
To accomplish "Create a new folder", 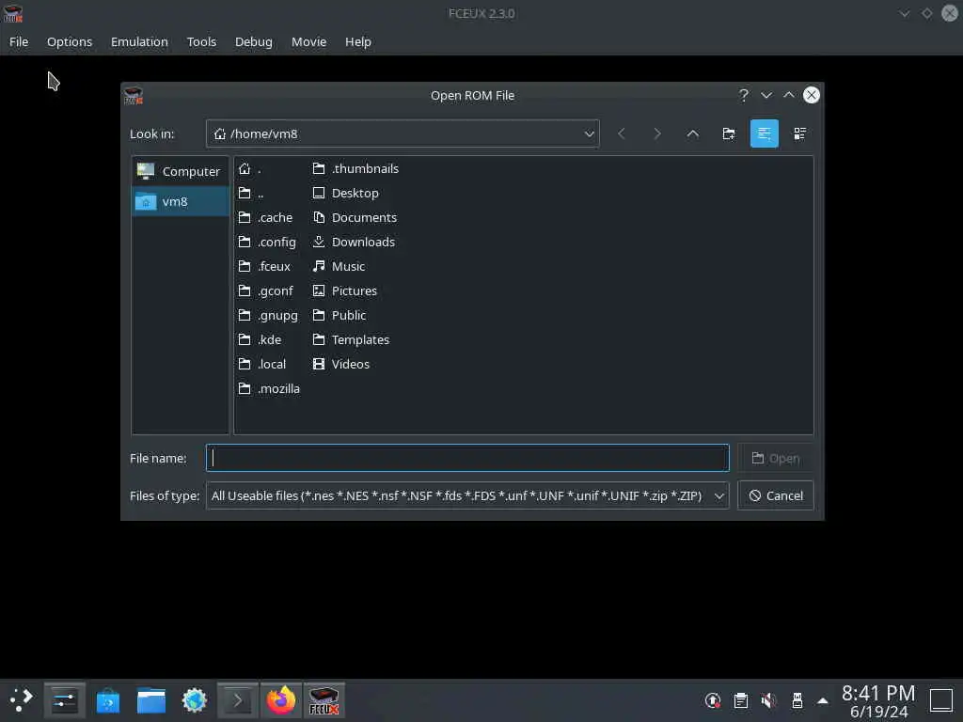I will [x=729, y=133].
